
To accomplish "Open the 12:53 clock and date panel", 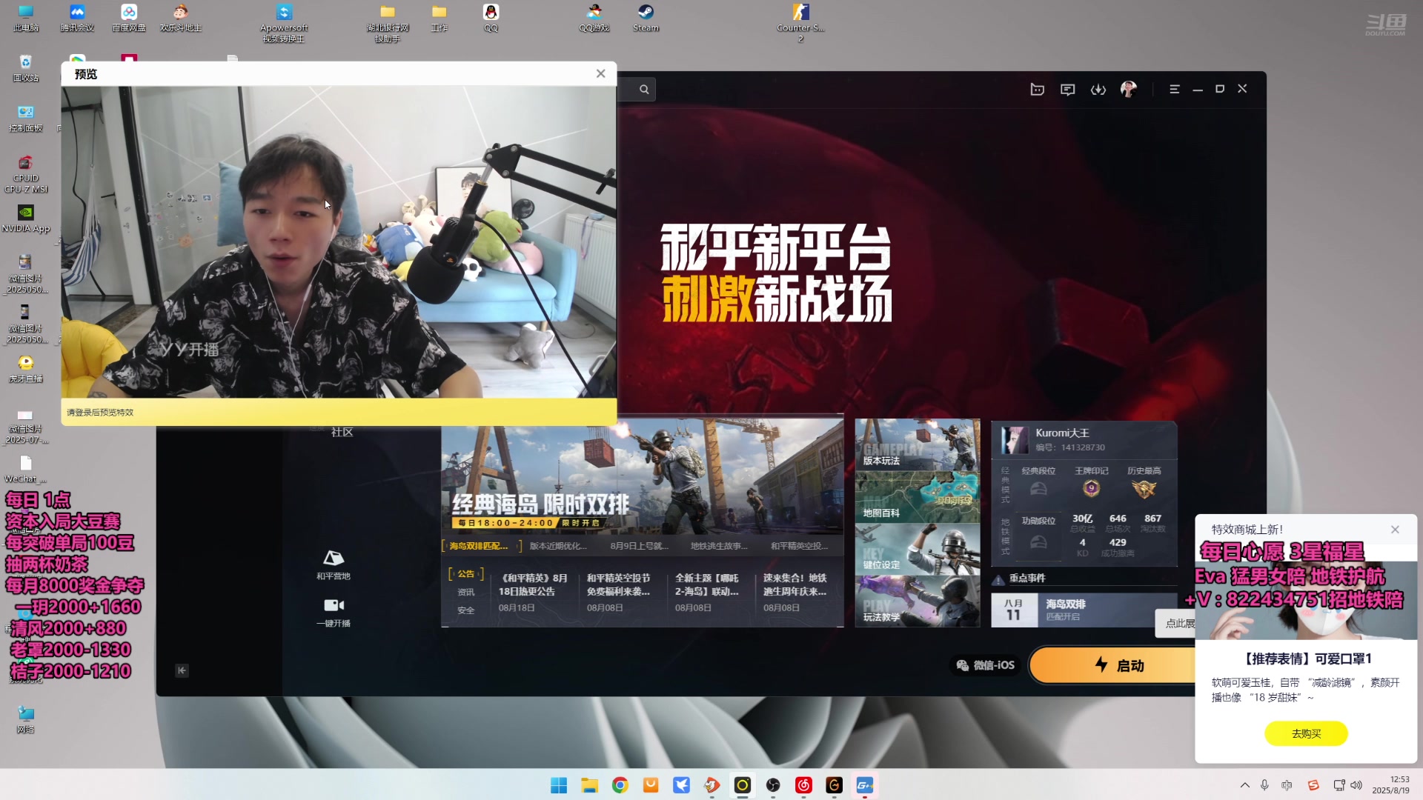I will coord(1390,785).
